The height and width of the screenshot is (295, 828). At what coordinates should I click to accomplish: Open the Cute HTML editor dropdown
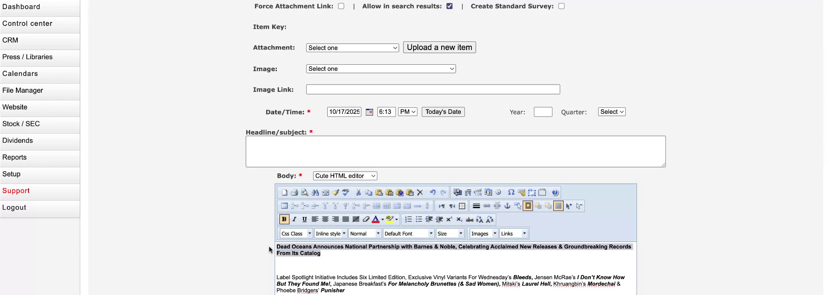345,176
